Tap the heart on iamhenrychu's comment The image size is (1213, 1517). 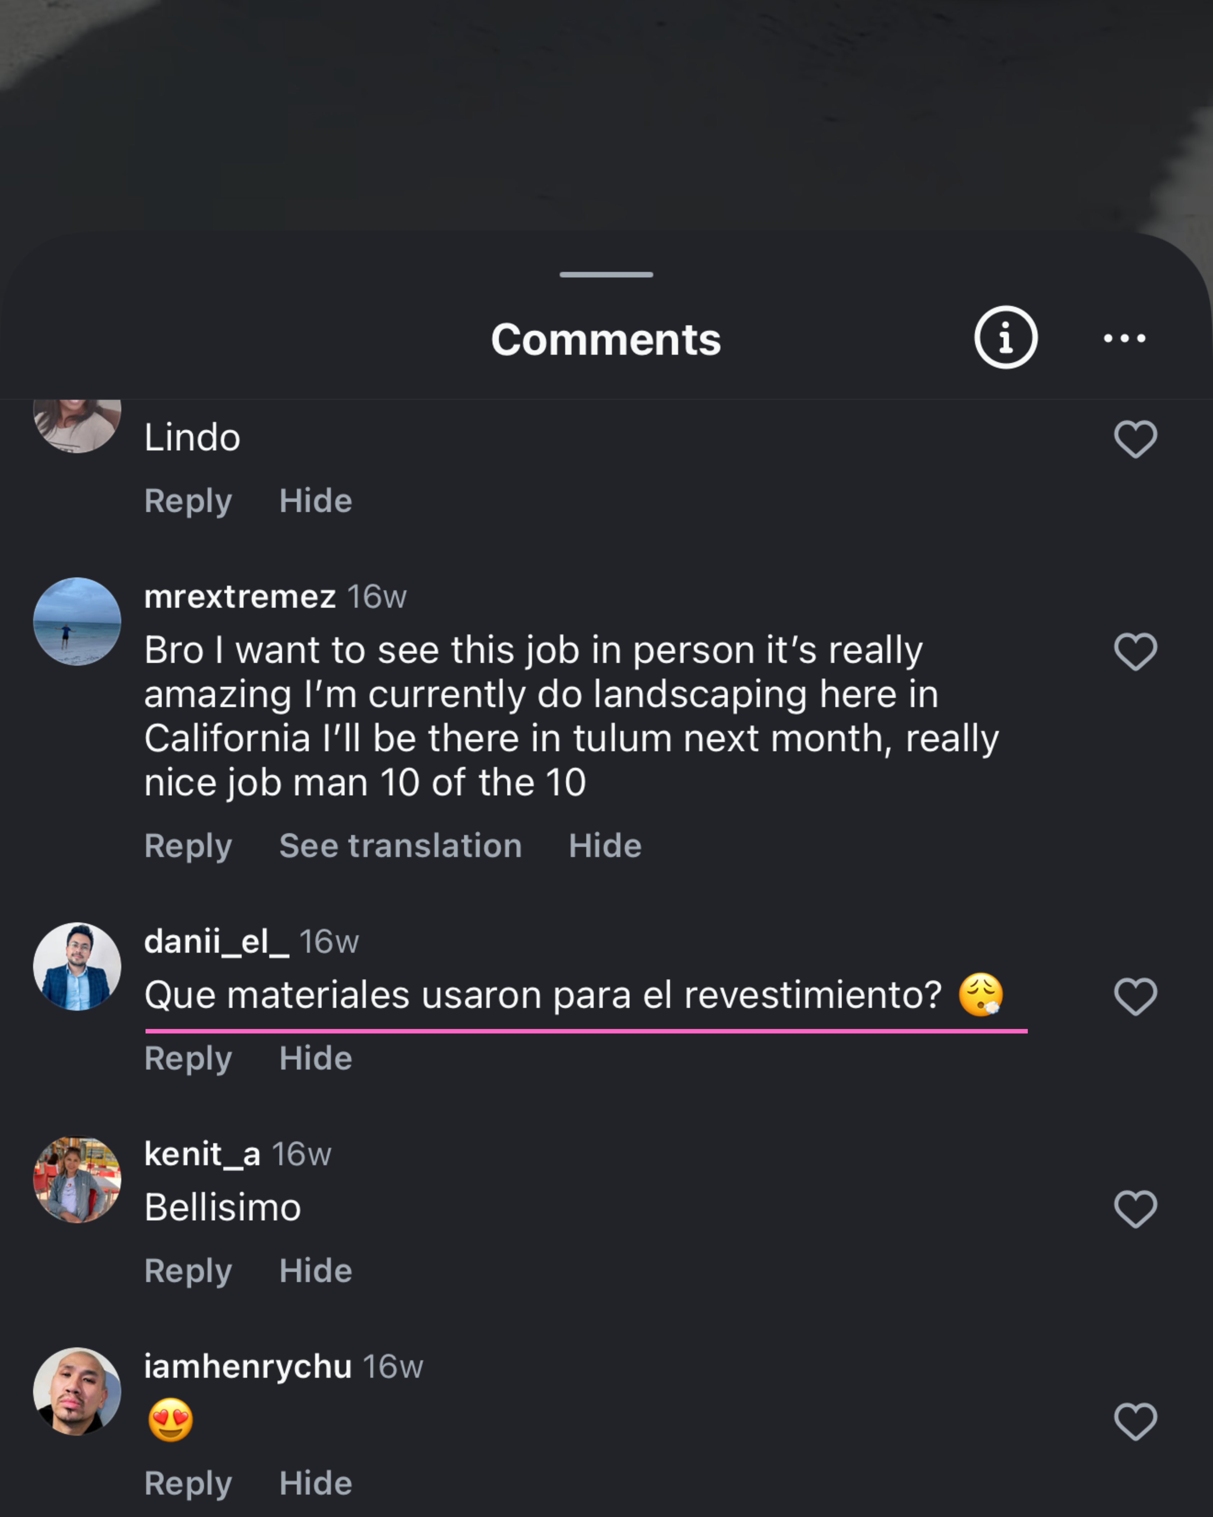coord(1135,1422)
